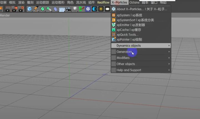Click Render to Picture Viewer icon
200x119 pixels.
[x=14, y=9]
